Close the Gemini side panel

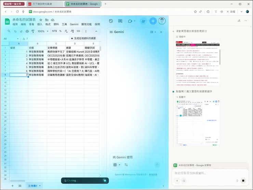click(x=161, y=32)
